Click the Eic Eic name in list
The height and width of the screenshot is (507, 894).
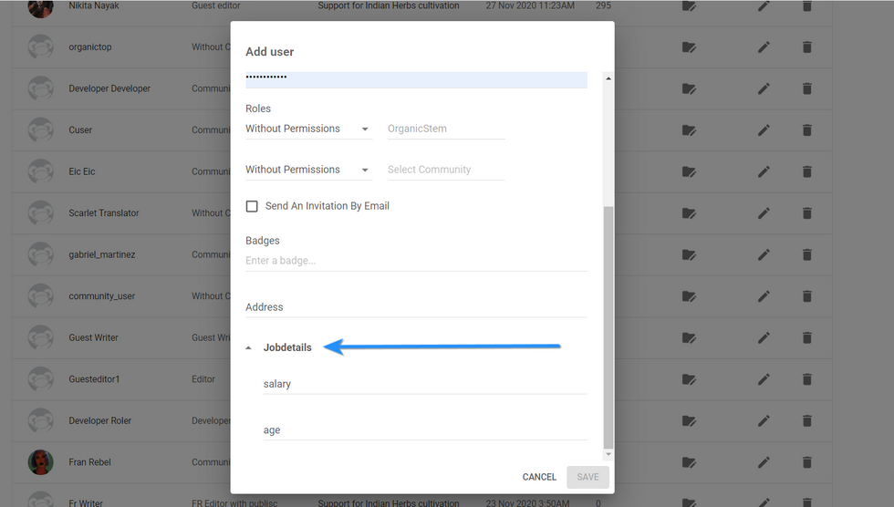point(82,171)
